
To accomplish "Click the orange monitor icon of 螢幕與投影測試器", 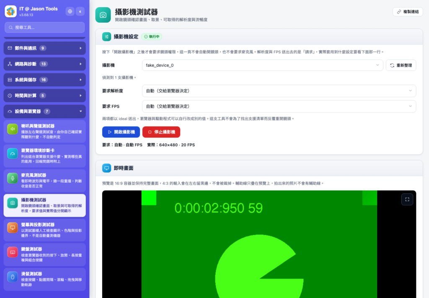I will click(x=13, y=228).
